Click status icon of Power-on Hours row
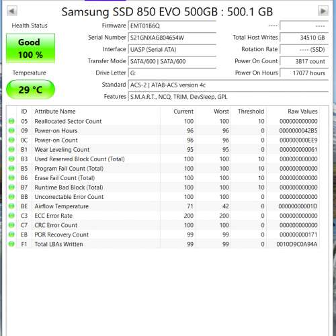336x336 pixels. [x=11, y=130]
